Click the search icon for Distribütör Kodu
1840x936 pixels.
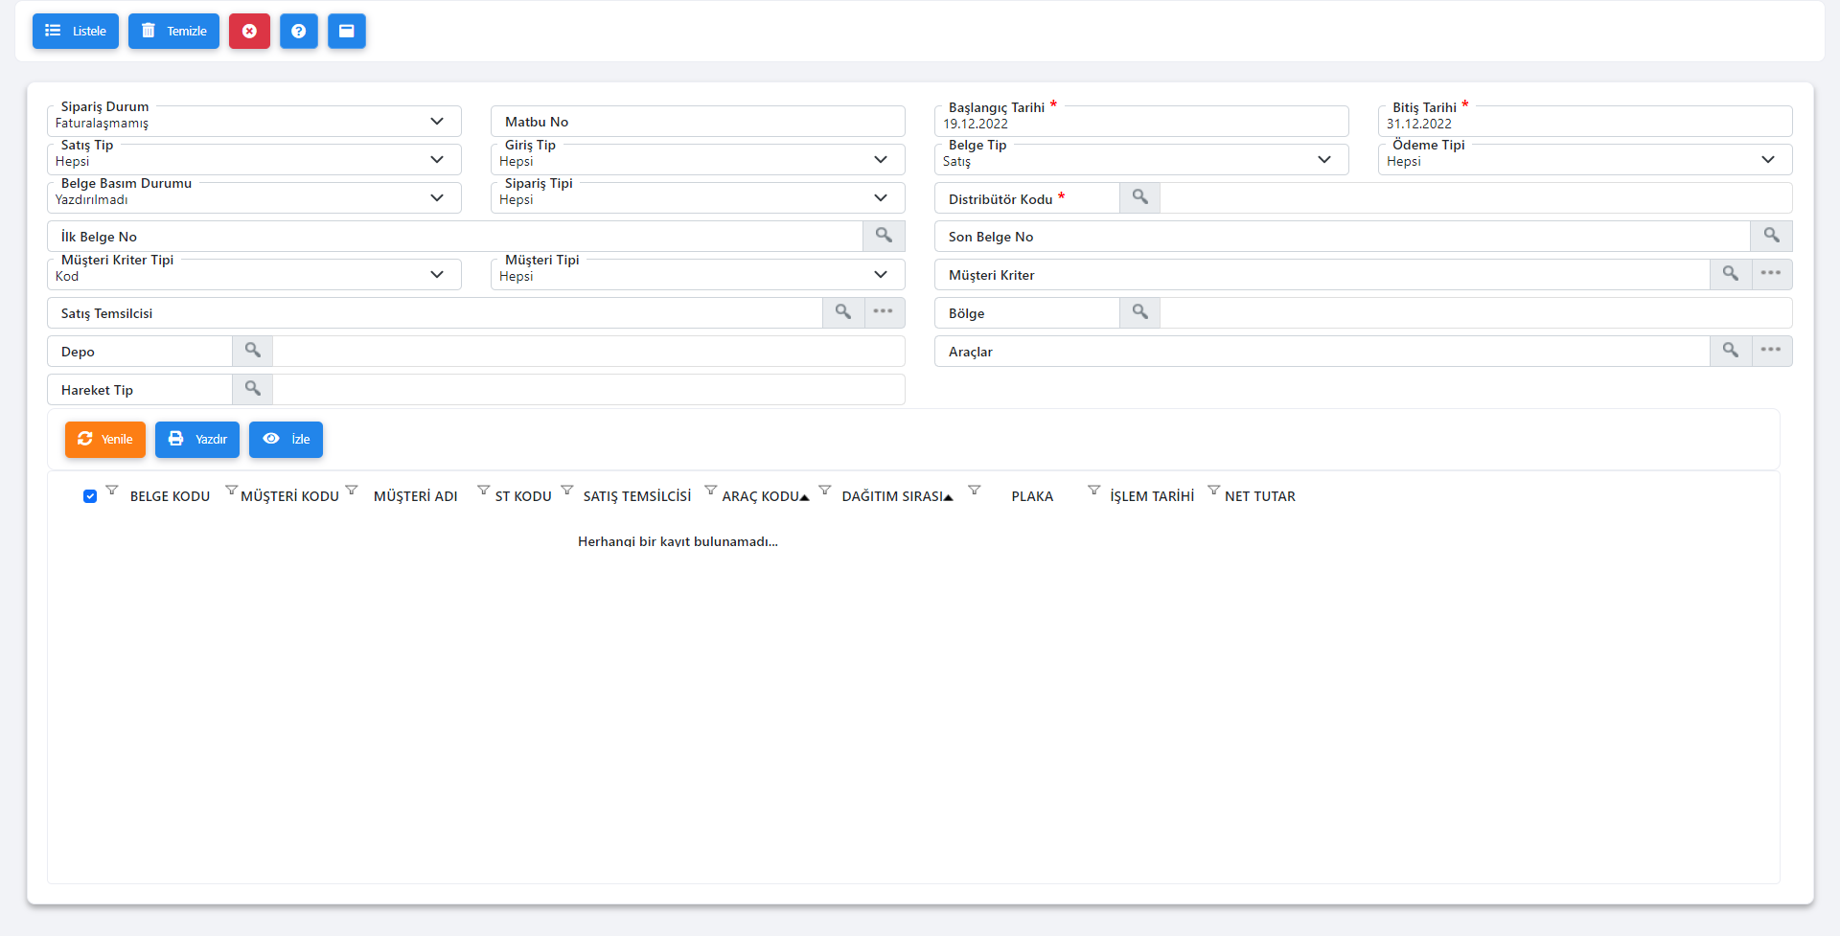[1139, 197]
